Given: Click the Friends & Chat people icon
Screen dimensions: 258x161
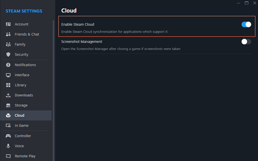Looking at the screenshot, I should click(x=8, y=34).
